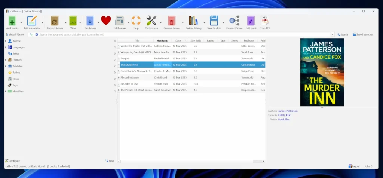Click the James Patterson author link

point(288,111)
